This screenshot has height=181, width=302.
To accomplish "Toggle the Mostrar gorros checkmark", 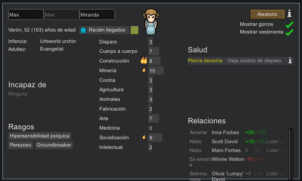I will [x=289, y=24].
